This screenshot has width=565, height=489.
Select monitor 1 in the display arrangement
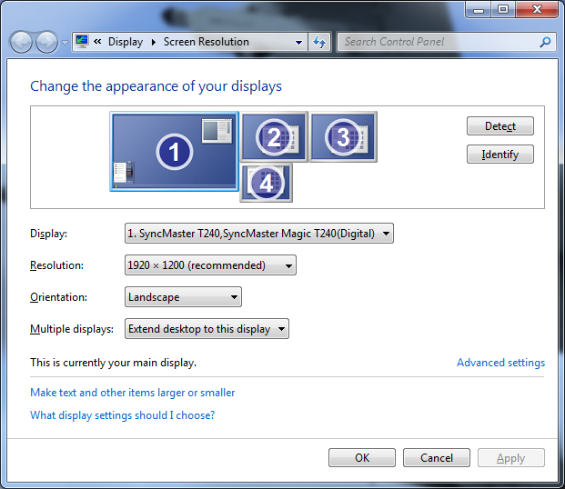(x=175, y=151)
